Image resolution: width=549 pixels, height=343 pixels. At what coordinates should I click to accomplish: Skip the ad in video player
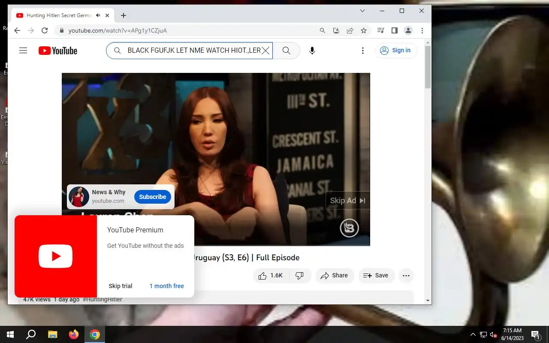[348, 200]
